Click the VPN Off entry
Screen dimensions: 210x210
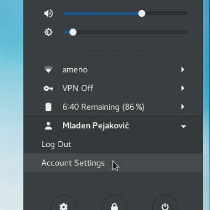pyautogui.click(x=113, y=88)
